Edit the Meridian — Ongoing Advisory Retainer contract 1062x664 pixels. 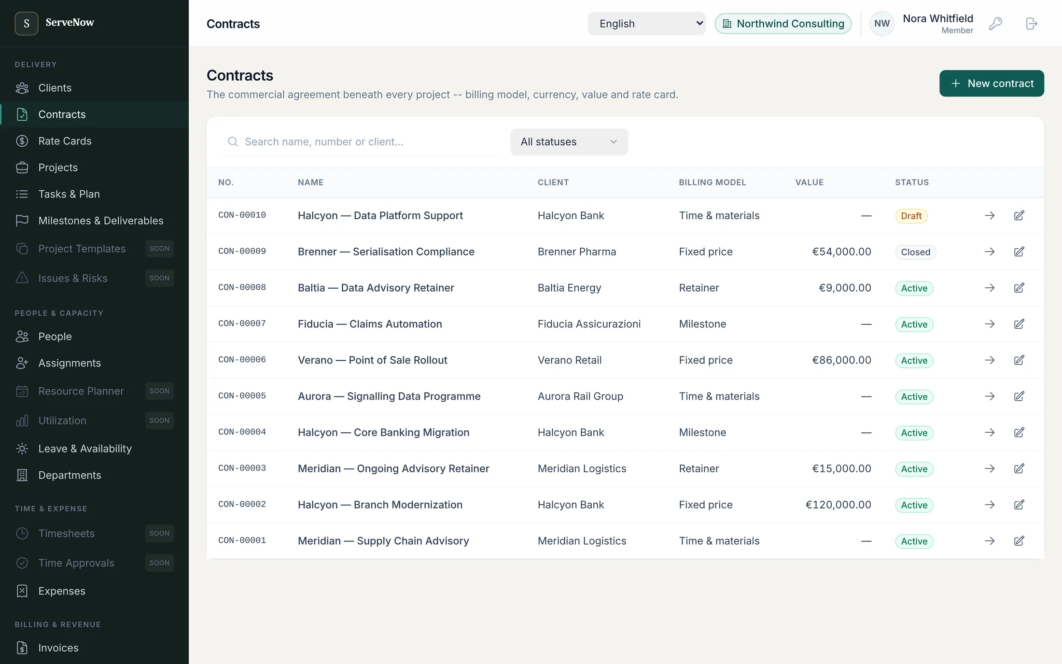click(x=1019, y=468)
